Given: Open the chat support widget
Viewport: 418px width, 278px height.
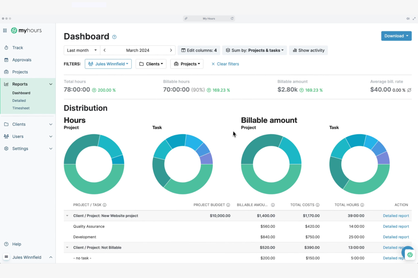Looking at the screenshot, I should [x=410, y=254].
